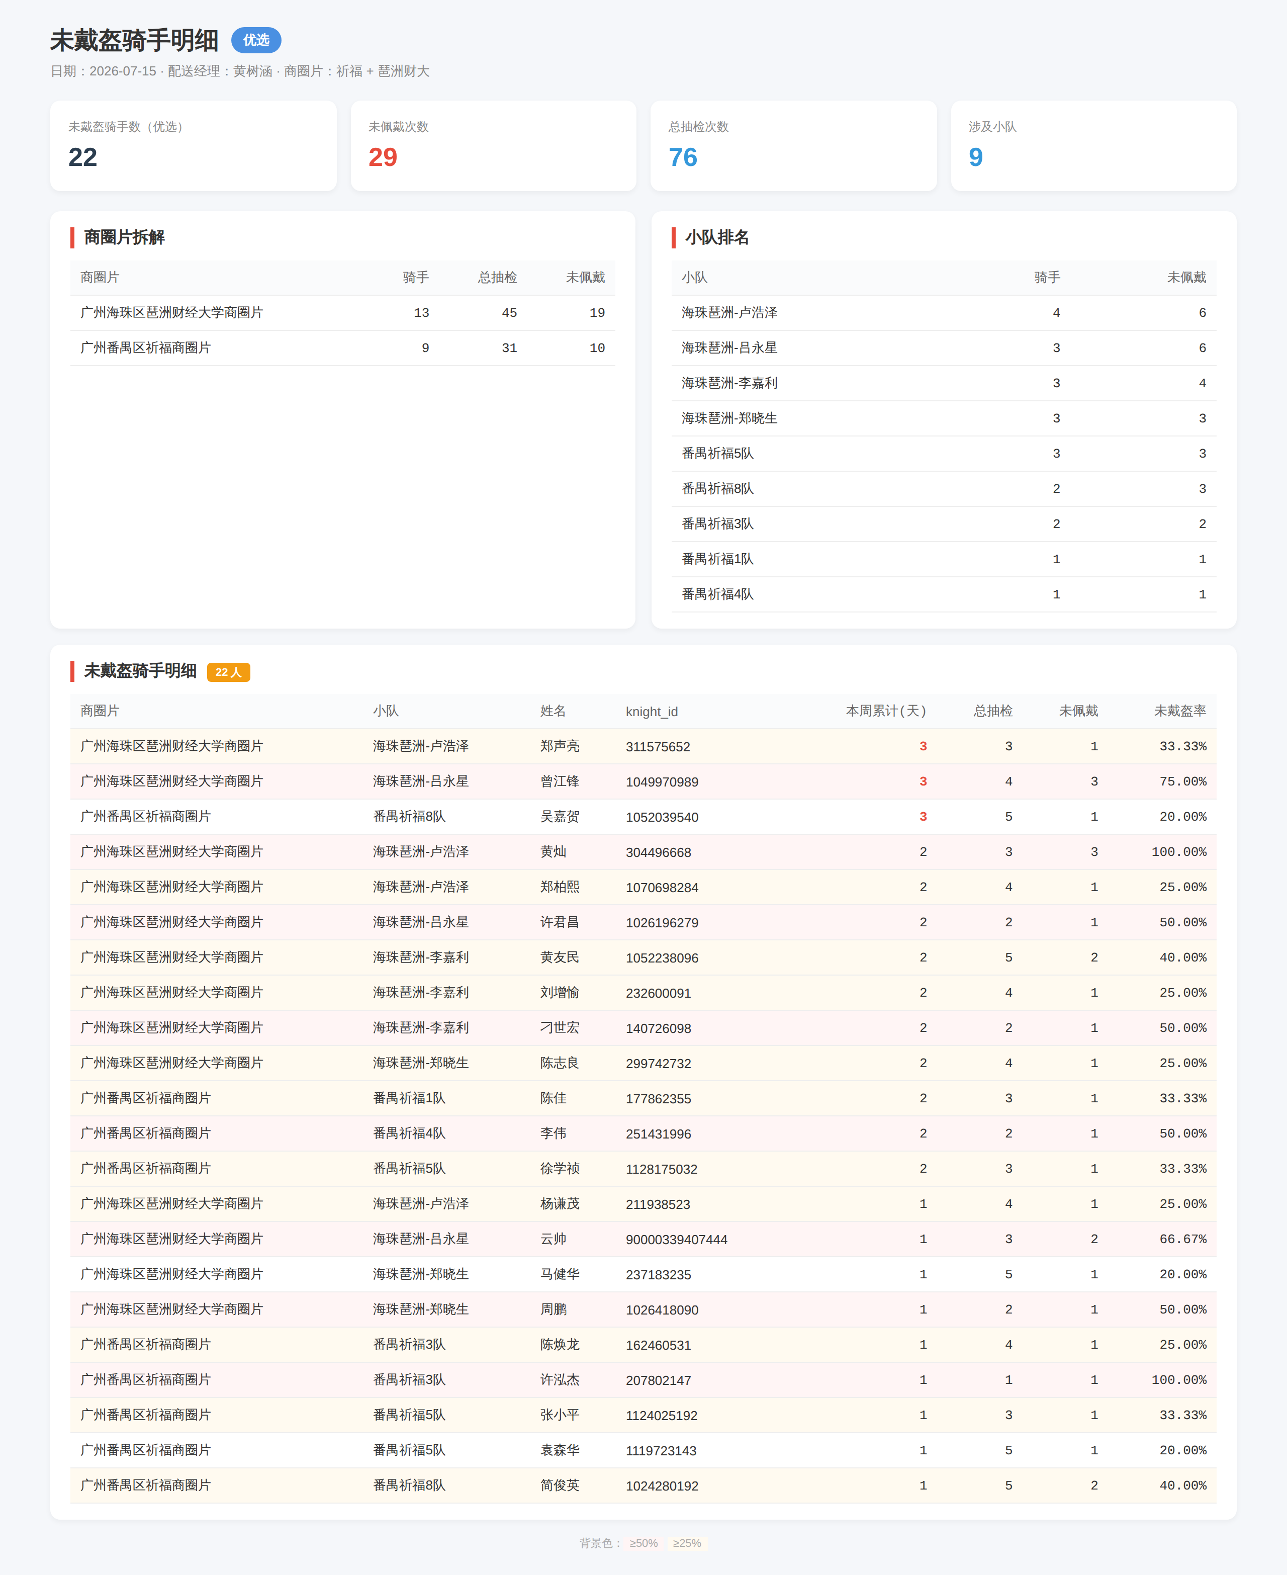
Task: Select rider name 张小平
Action: 560,1416
